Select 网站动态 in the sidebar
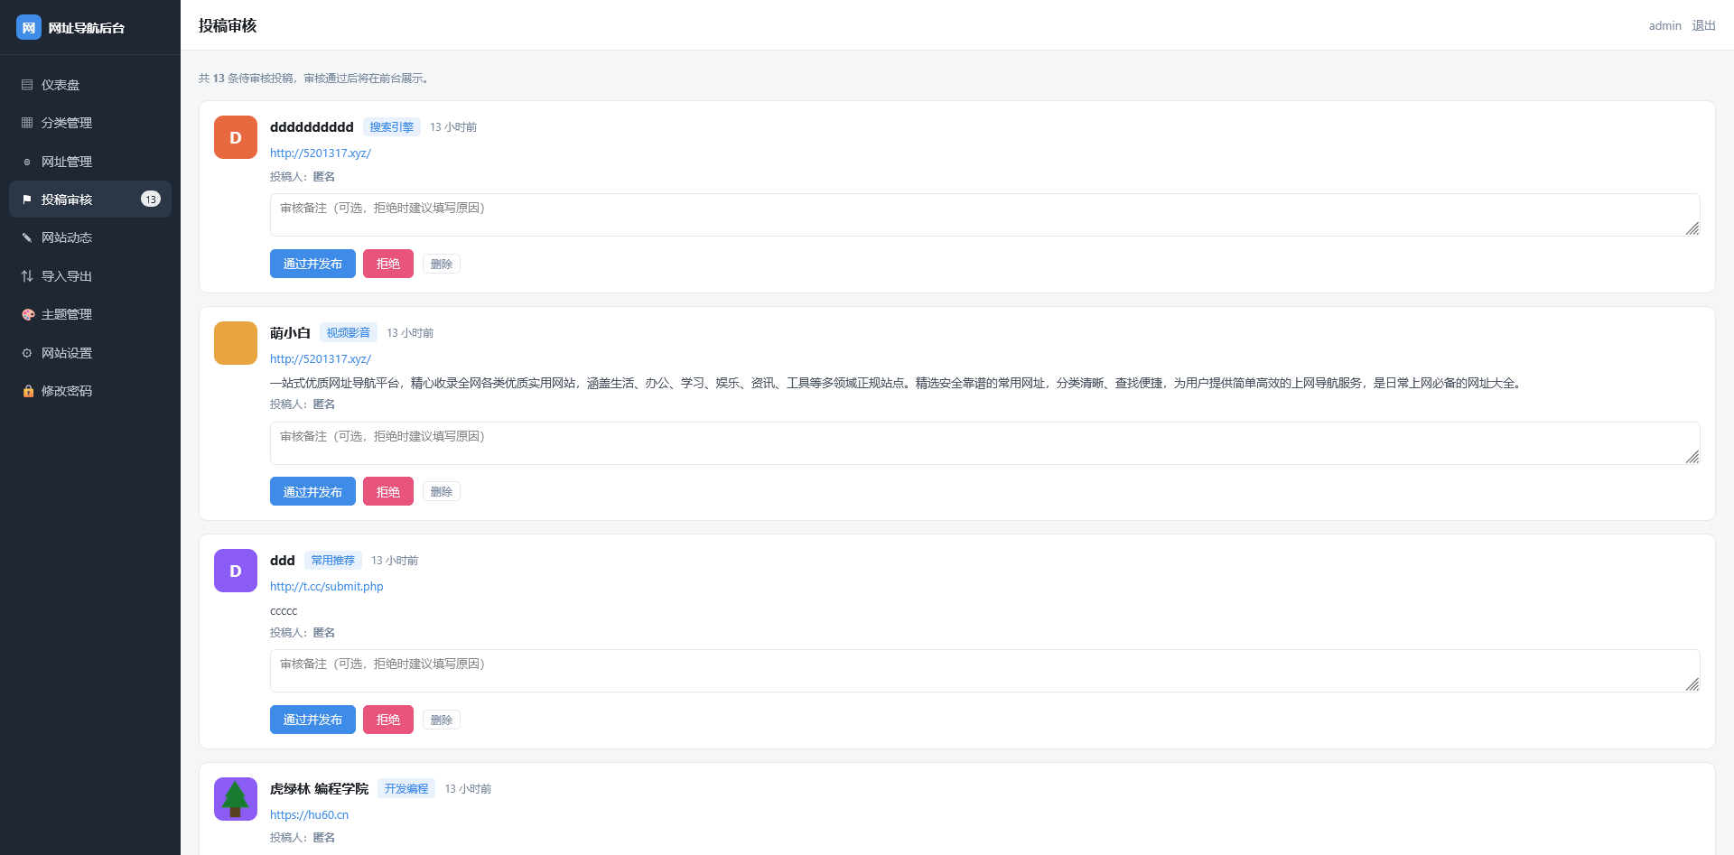Image resolution: width=1734 pixels, height=855 pixels. pyautogui.click(x=90, y=237)
